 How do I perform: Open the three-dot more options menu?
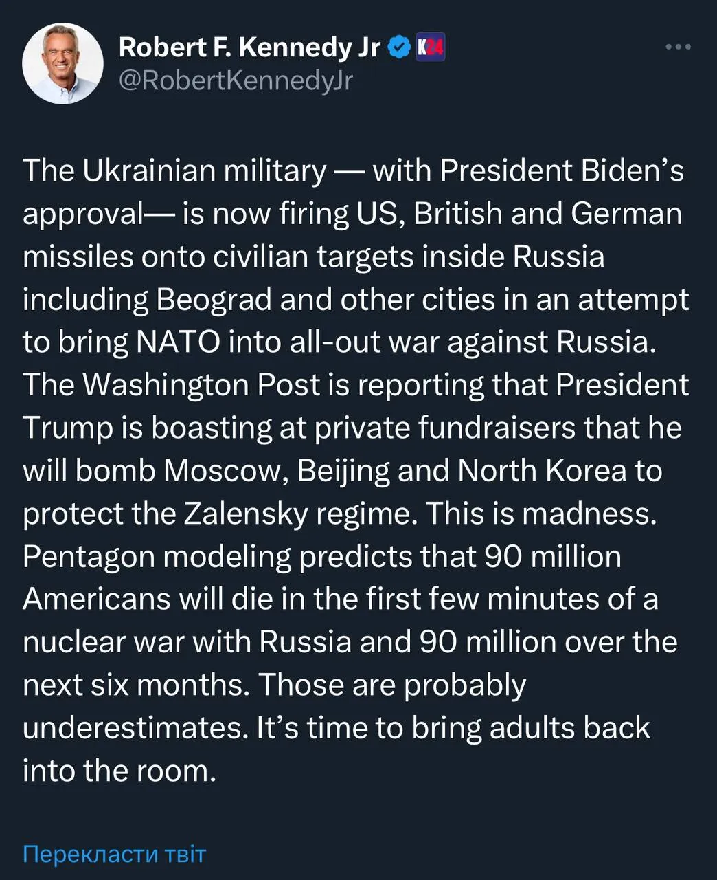(679, 47)
